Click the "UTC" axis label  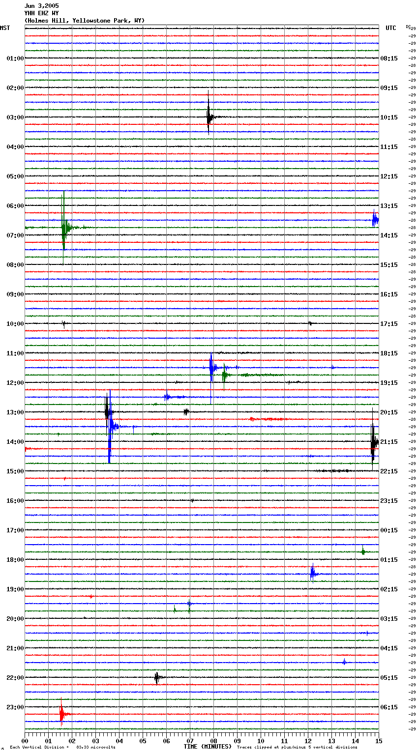(390, 28)
